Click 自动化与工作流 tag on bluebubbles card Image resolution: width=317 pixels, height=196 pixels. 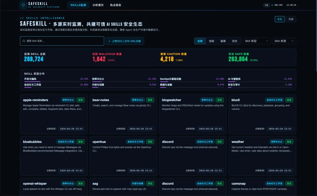66,142
